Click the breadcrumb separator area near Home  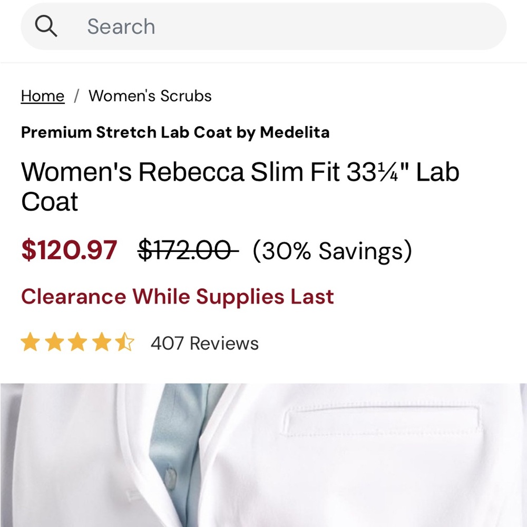[x=77, y=96]
